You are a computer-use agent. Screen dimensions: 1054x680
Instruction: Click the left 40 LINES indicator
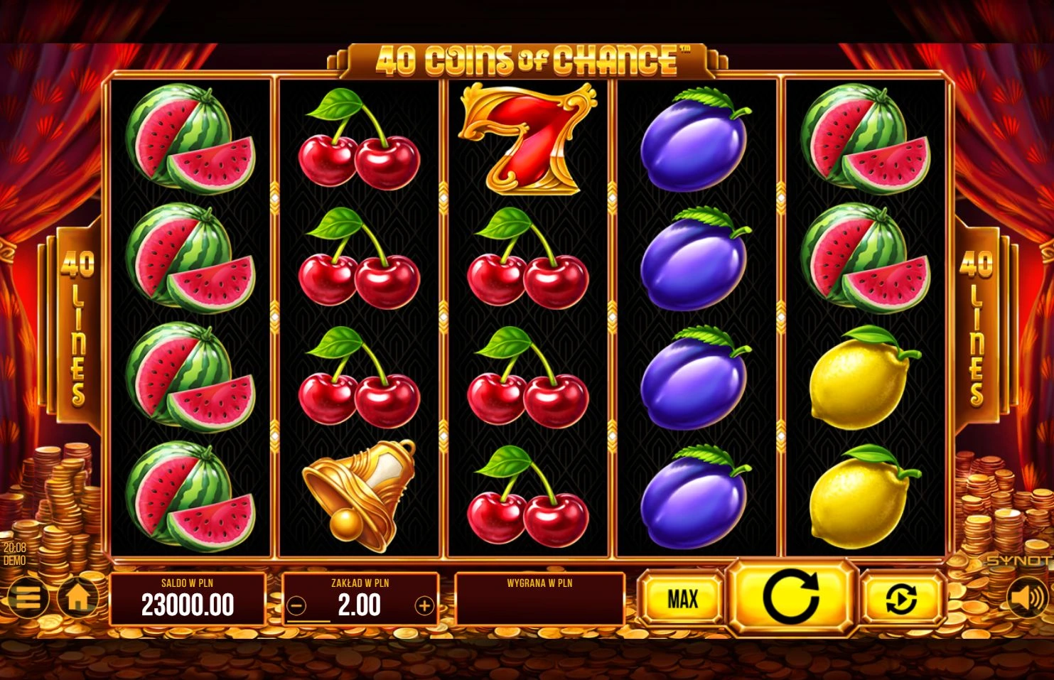point(77,328)
